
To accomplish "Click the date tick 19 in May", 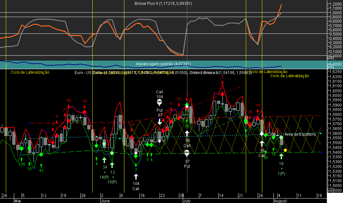I will (x=64, y=195).
